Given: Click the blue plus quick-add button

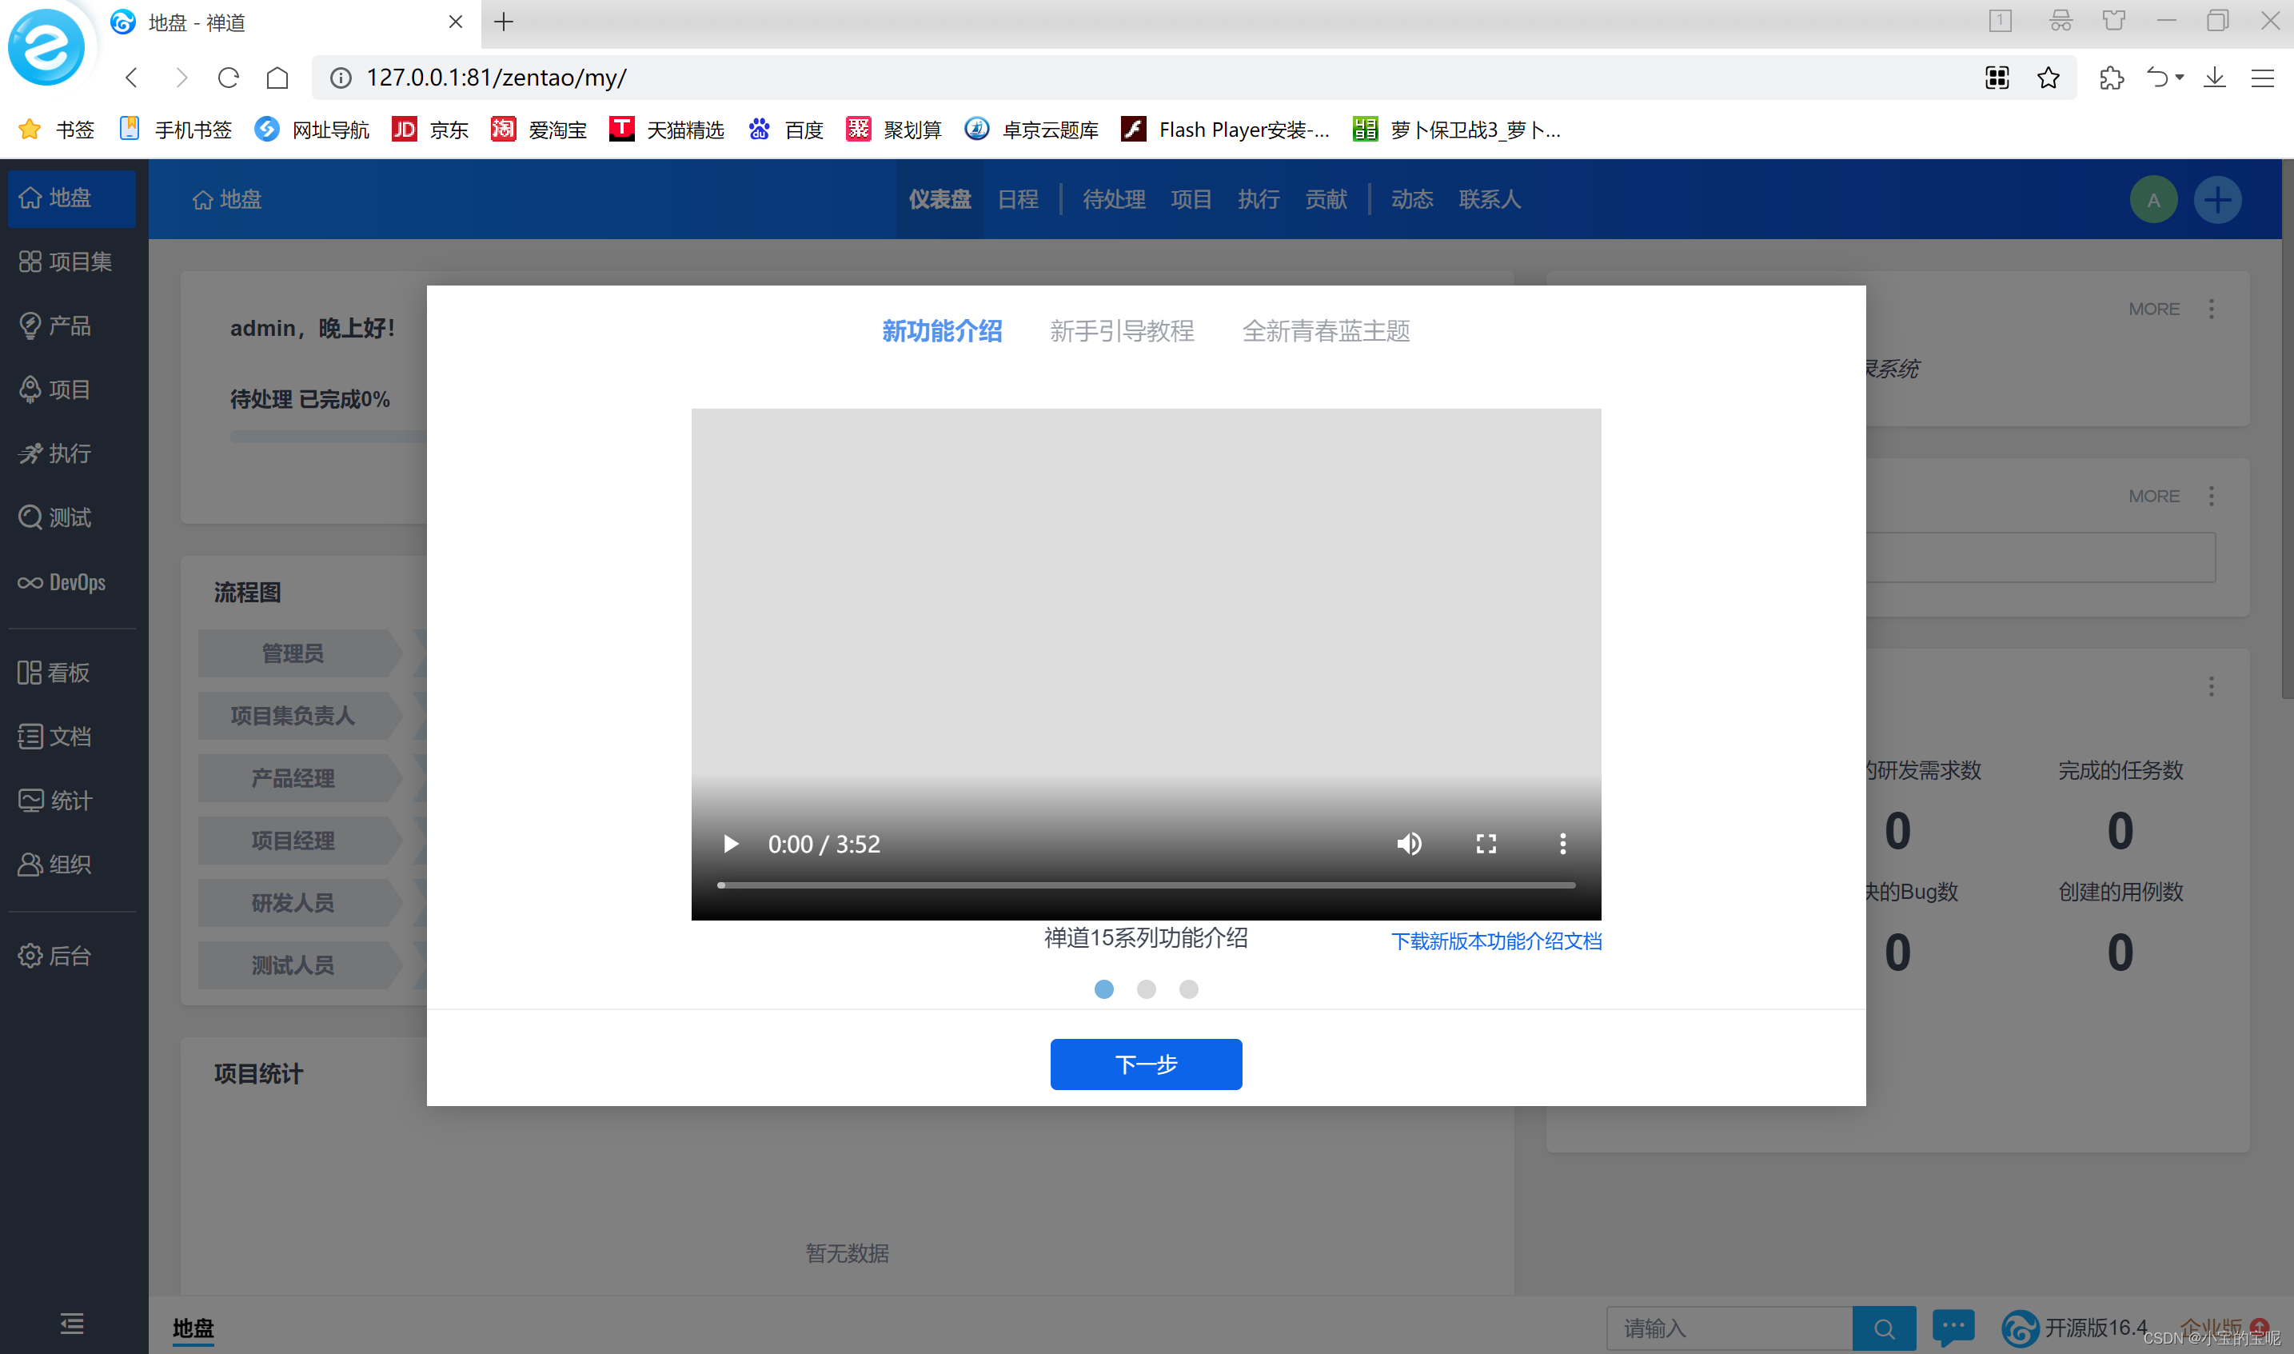Looking at the screenshot, I should coord(2217,200).
